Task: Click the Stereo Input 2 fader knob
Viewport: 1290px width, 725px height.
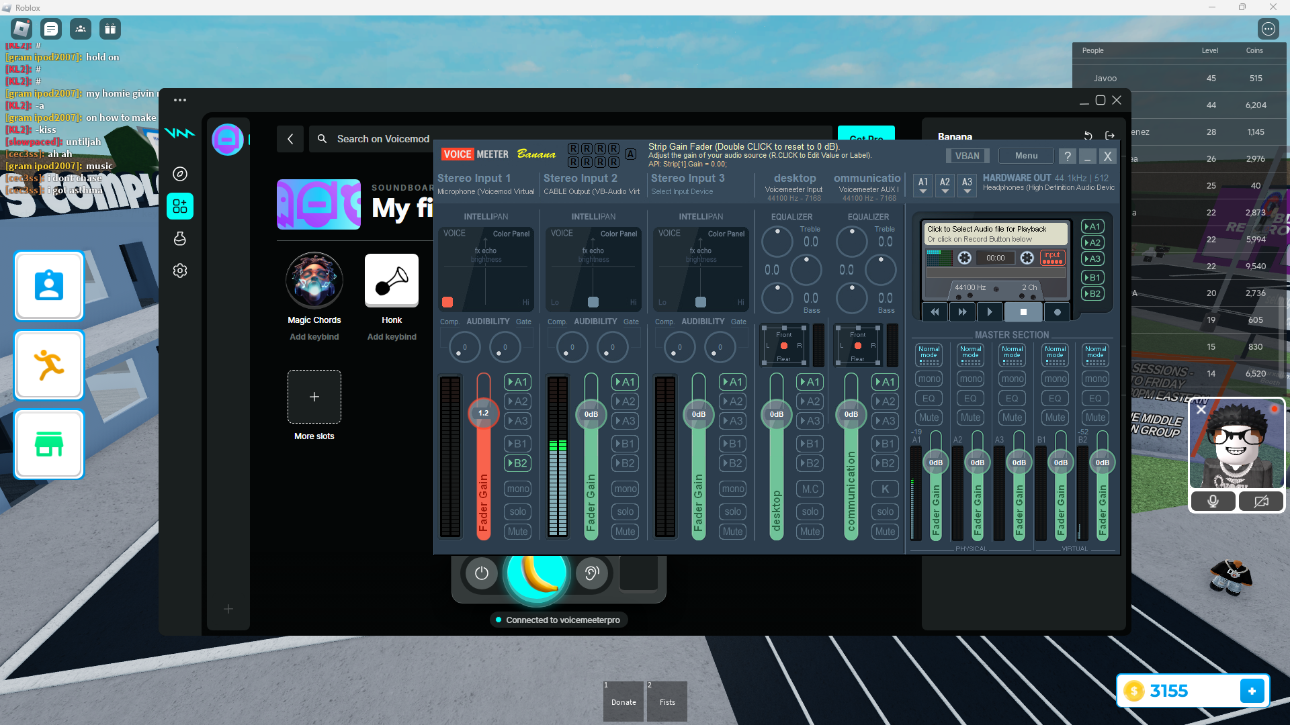Action: 591,414
